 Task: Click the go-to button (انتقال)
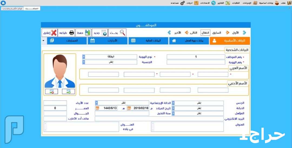(x=205, y=33)
